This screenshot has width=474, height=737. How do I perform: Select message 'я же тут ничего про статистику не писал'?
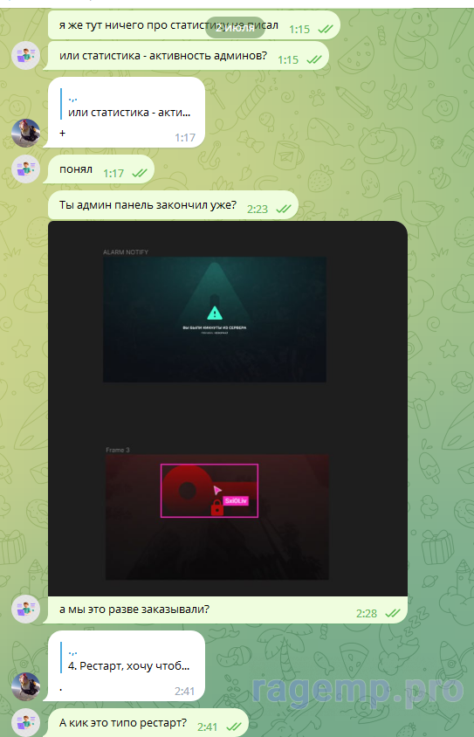[x=194, y=25]
